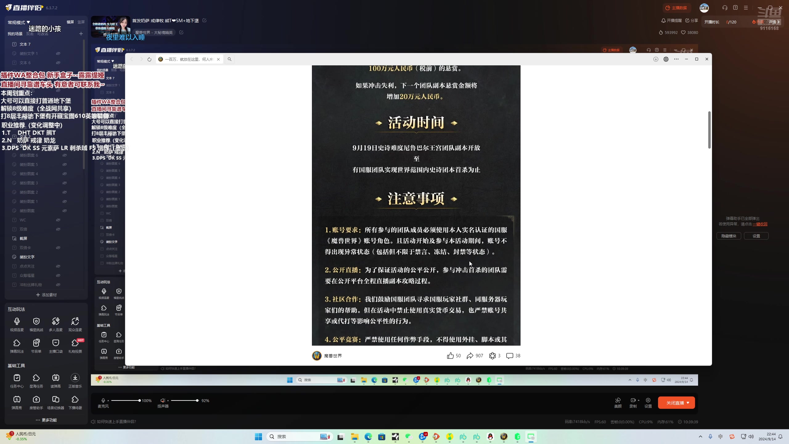Open 主播口袋 streamer pocket
Image resolution: width=789 pixels, height=444 pixels.
pos(56,346)
